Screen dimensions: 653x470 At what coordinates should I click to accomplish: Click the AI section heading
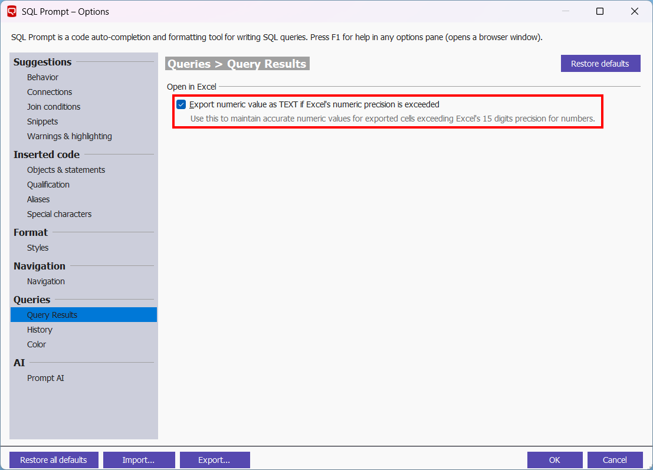coord(19,363)
